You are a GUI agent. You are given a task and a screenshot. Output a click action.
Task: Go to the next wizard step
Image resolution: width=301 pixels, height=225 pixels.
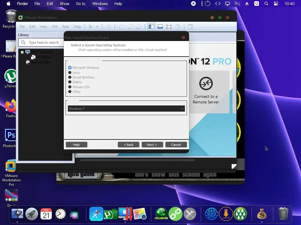tap(152, 145)
